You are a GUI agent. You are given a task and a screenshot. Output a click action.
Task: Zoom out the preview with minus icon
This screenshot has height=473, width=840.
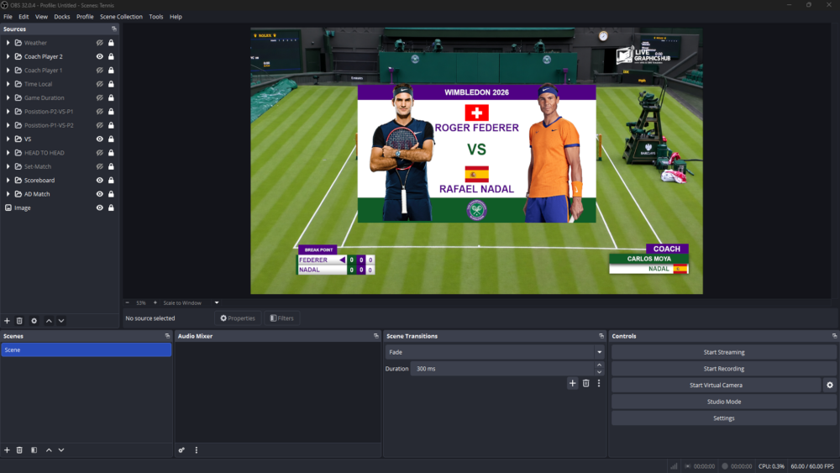click(128, 302)
